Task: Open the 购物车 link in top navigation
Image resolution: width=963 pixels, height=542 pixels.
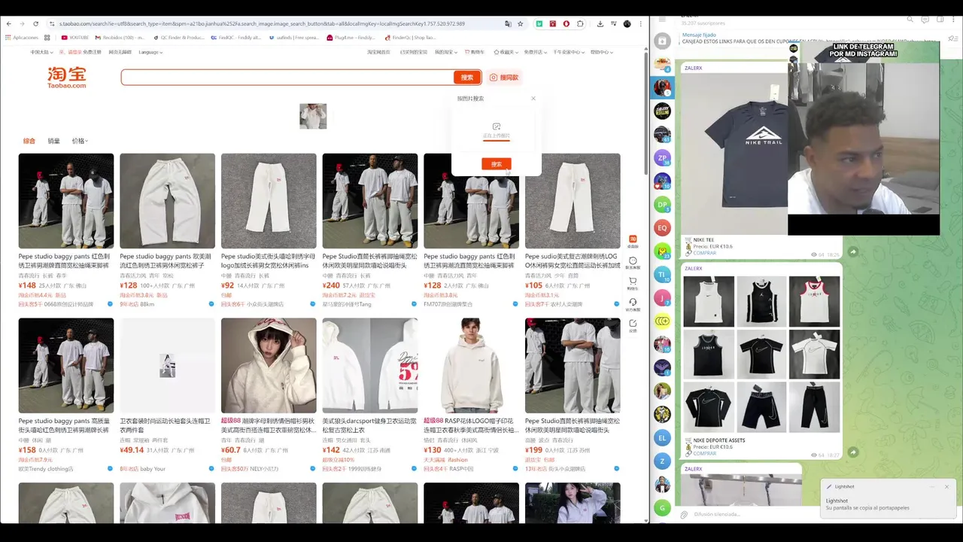Action: coord(476,52)
